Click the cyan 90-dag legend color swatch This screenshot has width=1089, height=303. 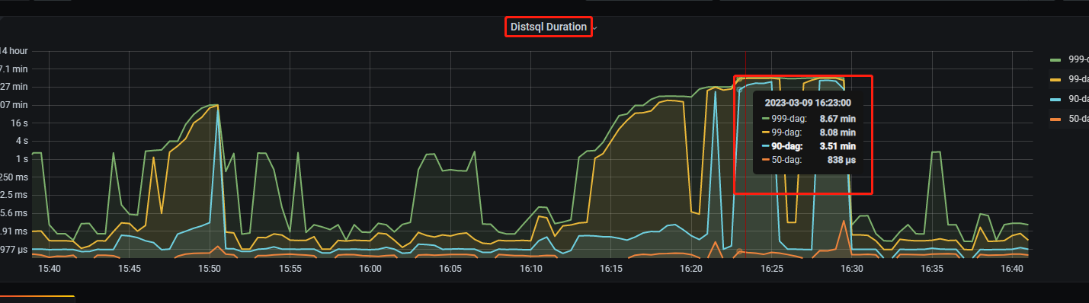[1055, 99]
